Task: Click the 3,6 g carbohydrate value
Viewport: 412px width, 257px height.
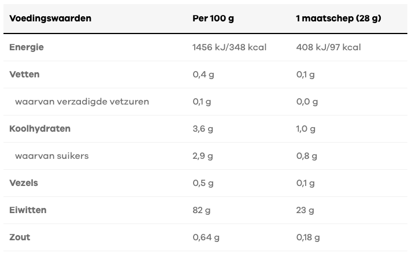Action: [203, 129]
